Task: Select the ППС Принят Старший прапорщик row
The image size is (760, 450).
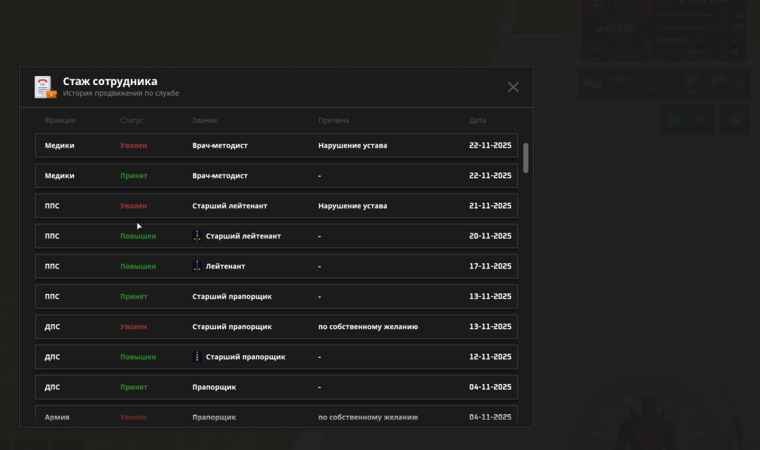Action: (276, 297)
